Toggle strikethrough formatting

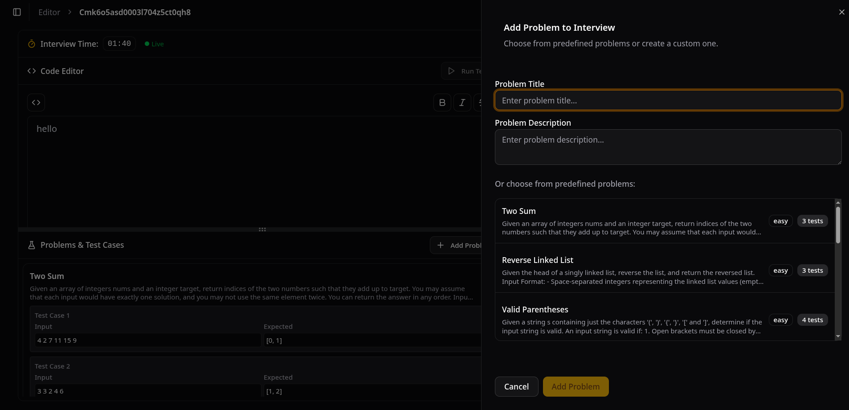click(482, 102)
